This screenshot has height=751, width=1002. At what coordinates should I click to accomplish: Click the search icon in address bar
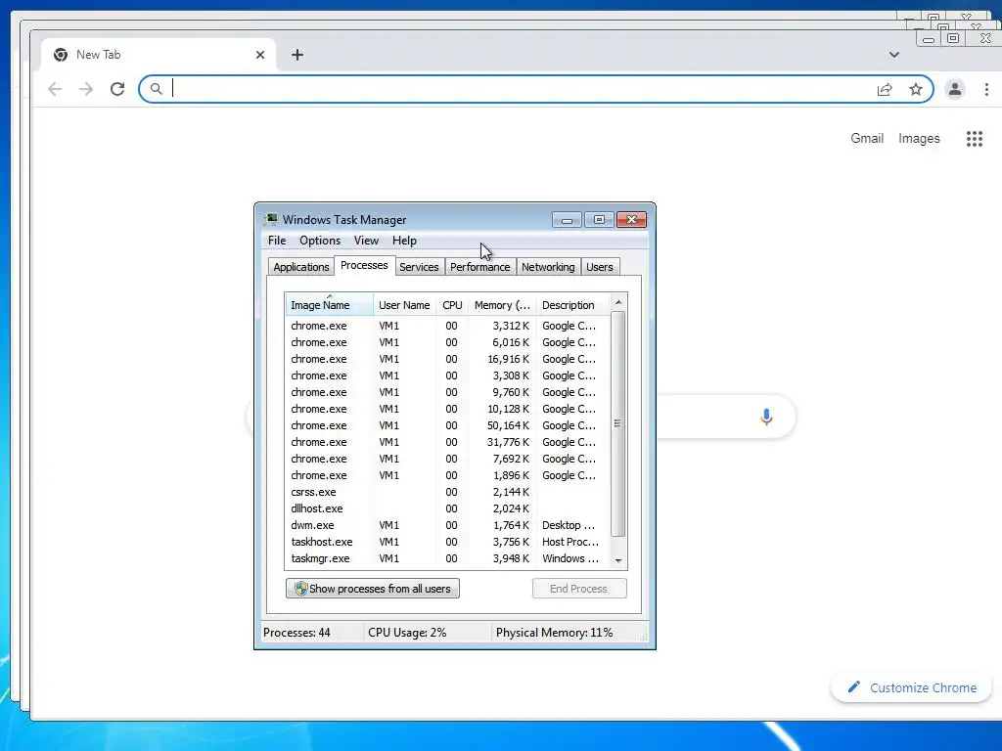[156, 89]
